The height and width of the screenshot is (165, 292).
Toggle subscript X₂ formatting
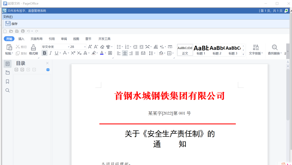point(79,53)
